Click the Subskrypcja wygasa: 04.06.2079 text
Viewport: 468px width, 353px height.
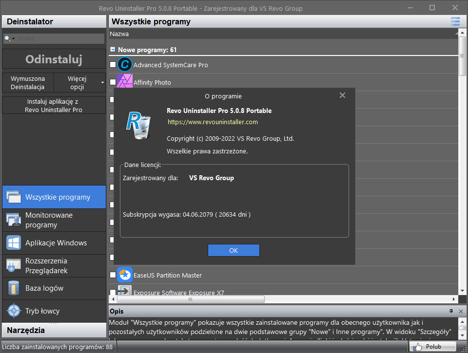(x=187, y=215)
